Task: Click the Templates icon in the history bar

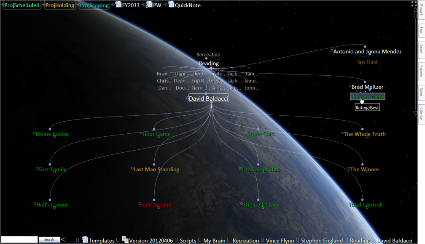Action: [x=85, y=240]
